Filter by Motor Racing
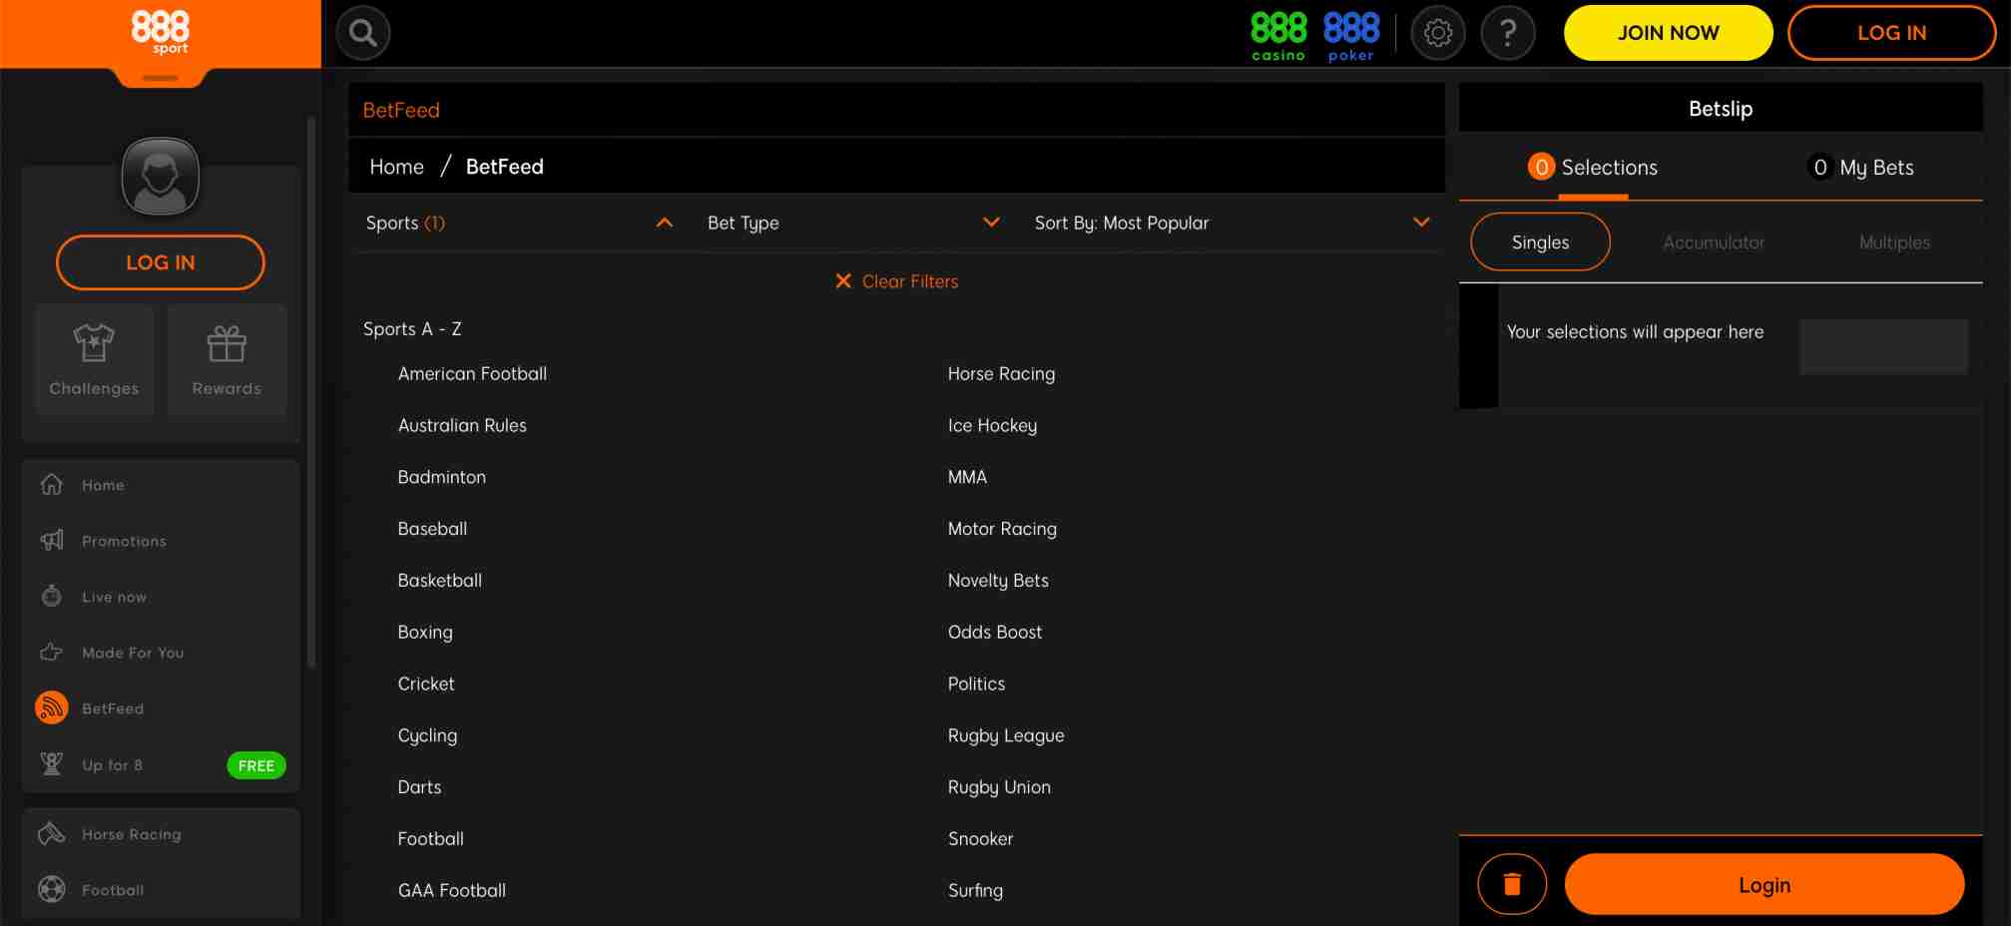Image resolution: width=2011 pixels, height=926 pixels. (x=1002, y=529)
